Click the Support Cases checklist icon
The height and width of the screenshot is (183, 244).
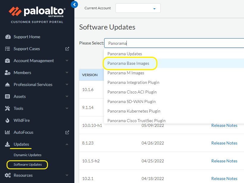pyautogui.click(x=8, y=49)
